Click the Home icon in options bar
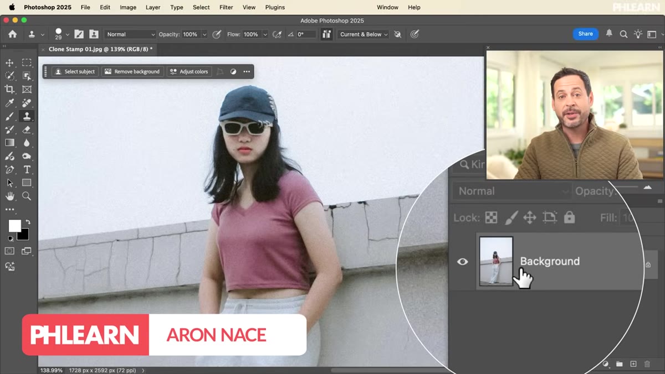The image size is (665, 374). (x=12, y=34)
